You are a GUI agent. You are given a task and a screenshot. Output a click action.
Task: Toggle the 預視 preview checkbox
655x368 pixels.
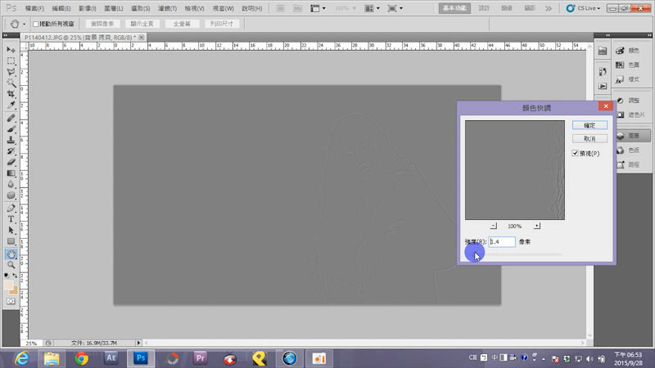(576, 154)
